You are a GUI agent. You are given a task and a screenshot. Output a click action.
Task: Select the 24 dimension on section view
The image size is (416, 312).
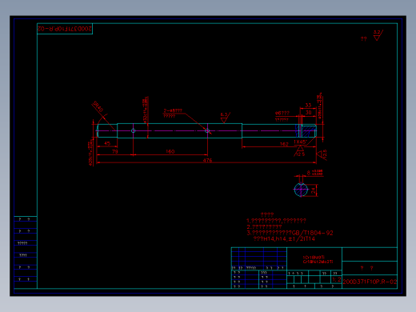click(x=313, y=190)
